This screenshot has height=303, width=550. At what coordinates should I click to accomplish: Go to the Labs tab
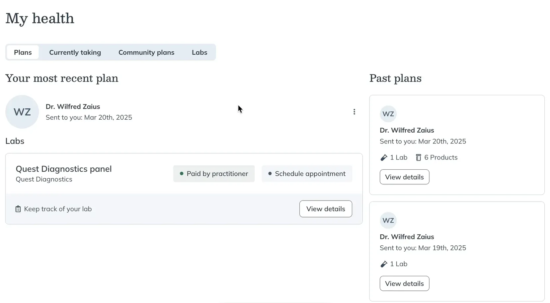pyautogui.click(x=199, y=52)
